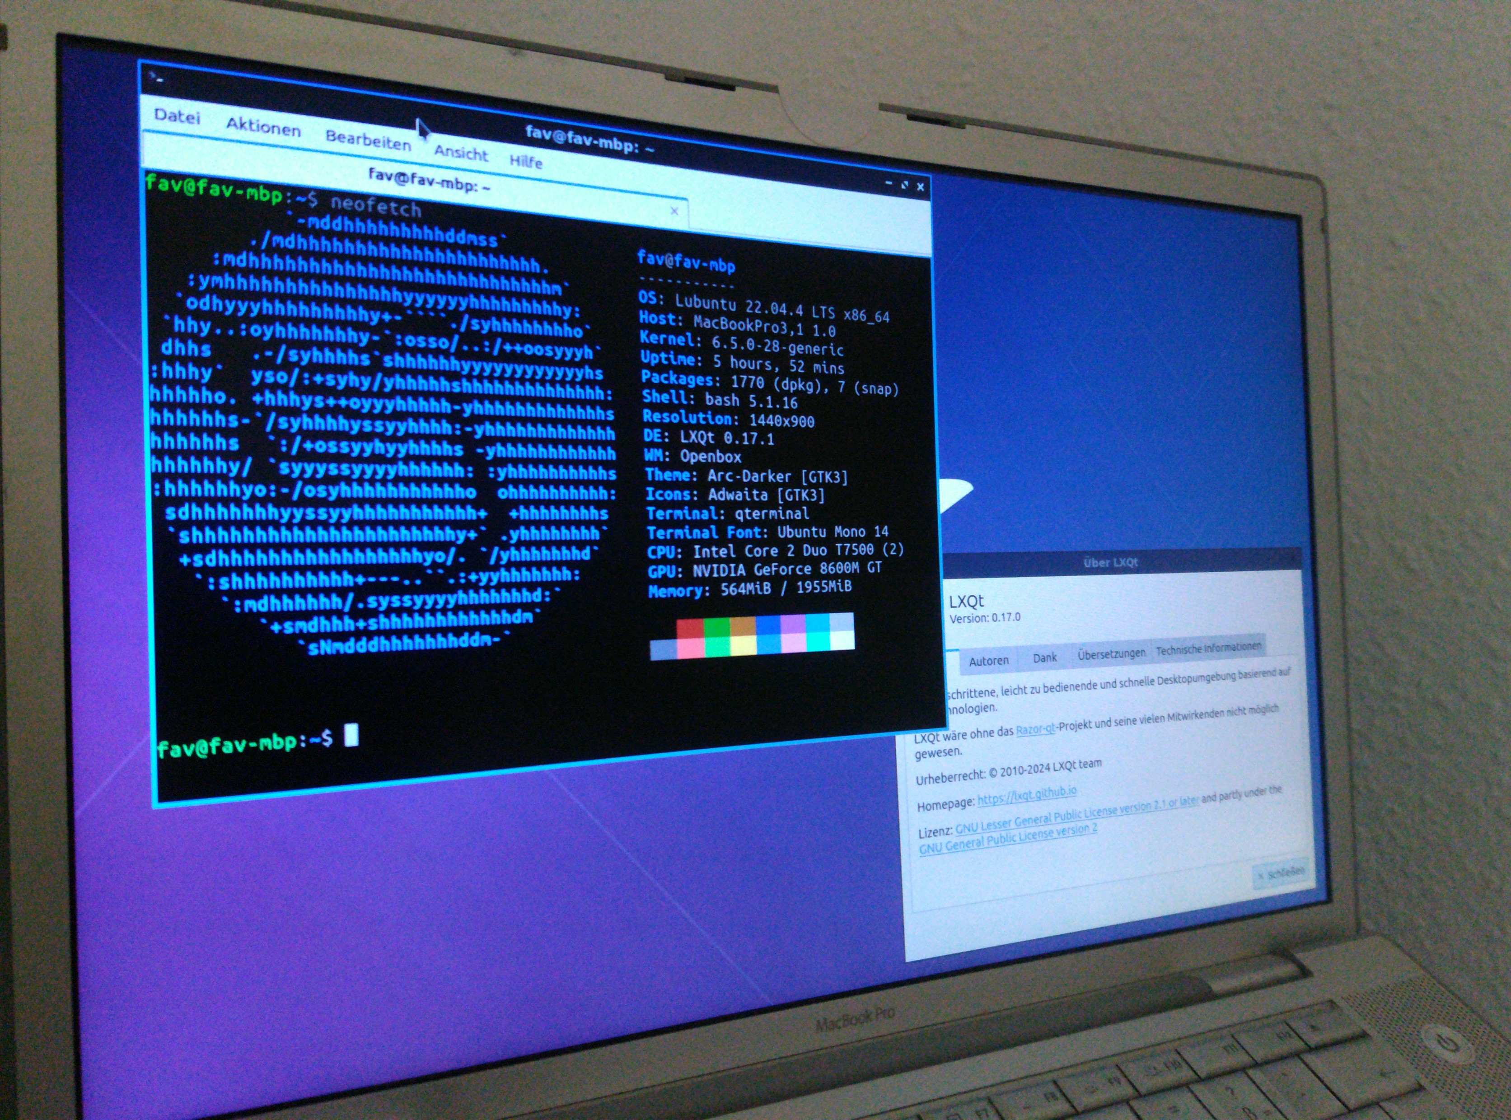Open the Aktionen menu
This screenshot has height=1120, width=1511.
coord(263,127)
